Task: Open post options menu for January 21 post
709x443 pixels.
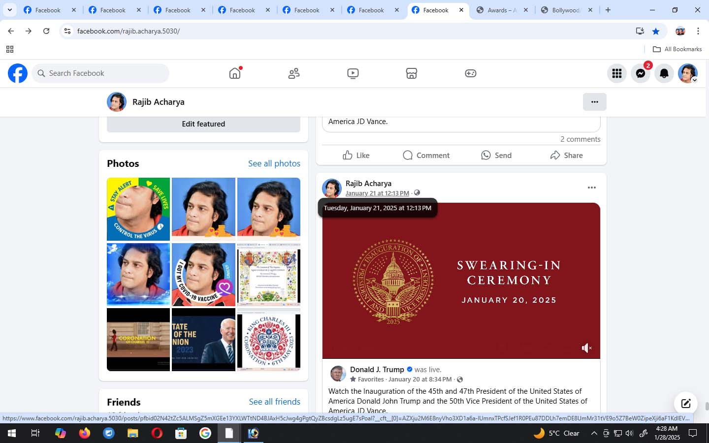Action: point(592,188)
